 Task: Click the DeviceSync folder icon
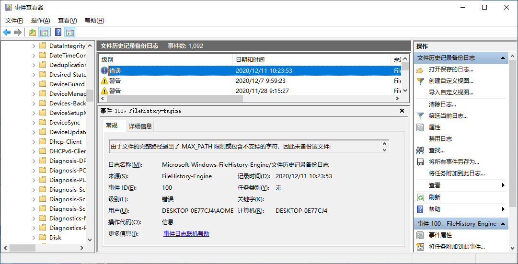pos(42,122)
